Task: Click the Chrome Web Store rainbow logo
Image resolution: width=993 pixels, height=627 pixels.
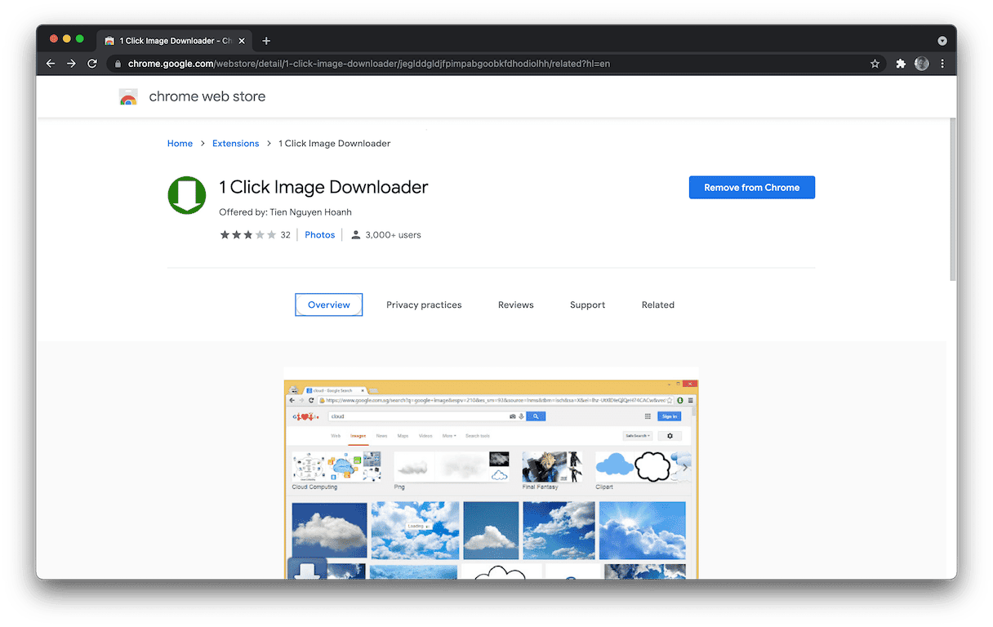Action: 128,96
